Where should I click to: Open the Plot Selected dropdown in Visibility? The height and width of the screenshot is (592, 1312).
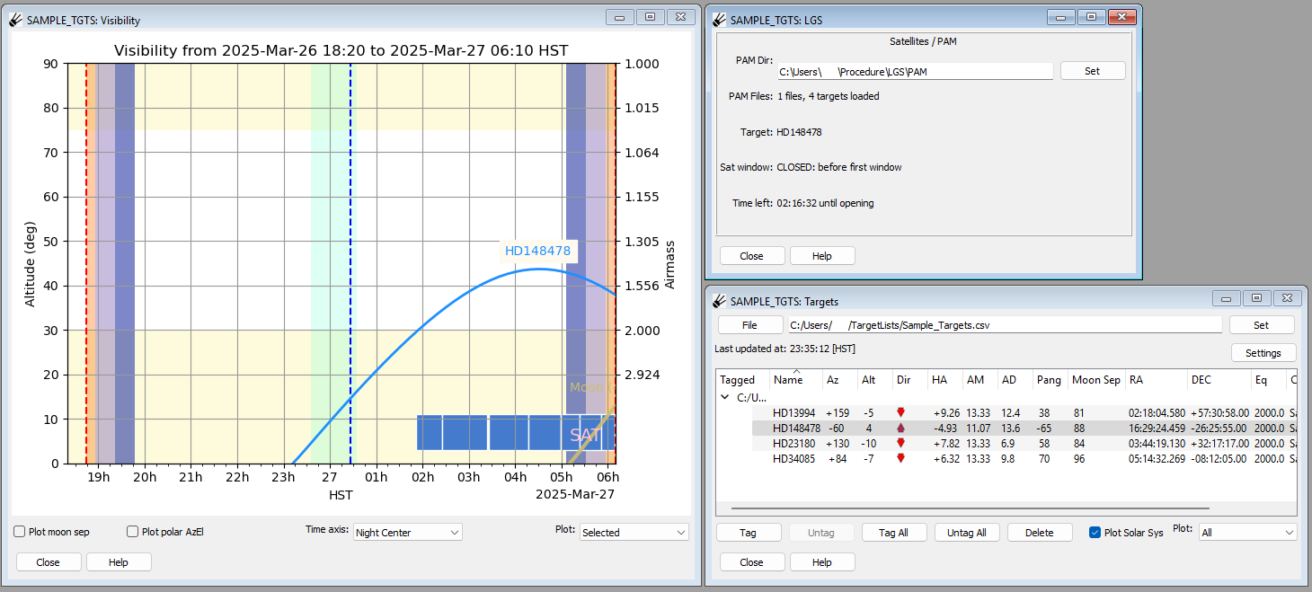tap(634, 532)
